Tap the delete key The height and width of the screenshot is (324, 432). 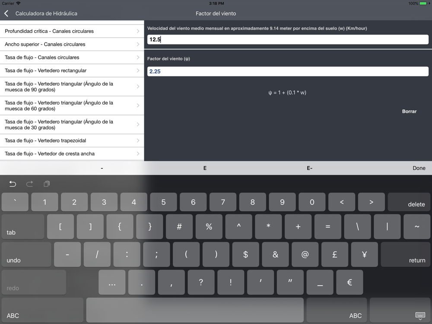409,202
